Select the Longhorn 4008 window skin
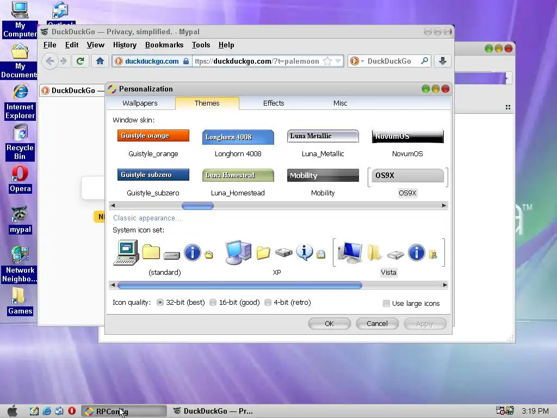557x418 pixels. click(238, 144)
